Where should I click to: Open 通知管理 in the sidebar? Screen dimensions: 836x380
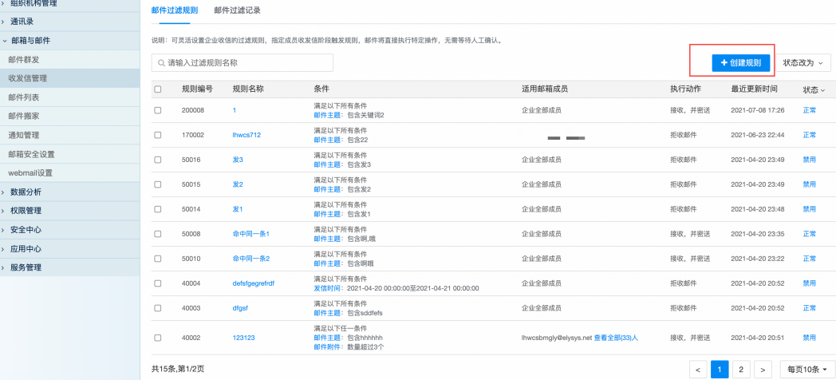pyautogui.click(x=70, y=135)
